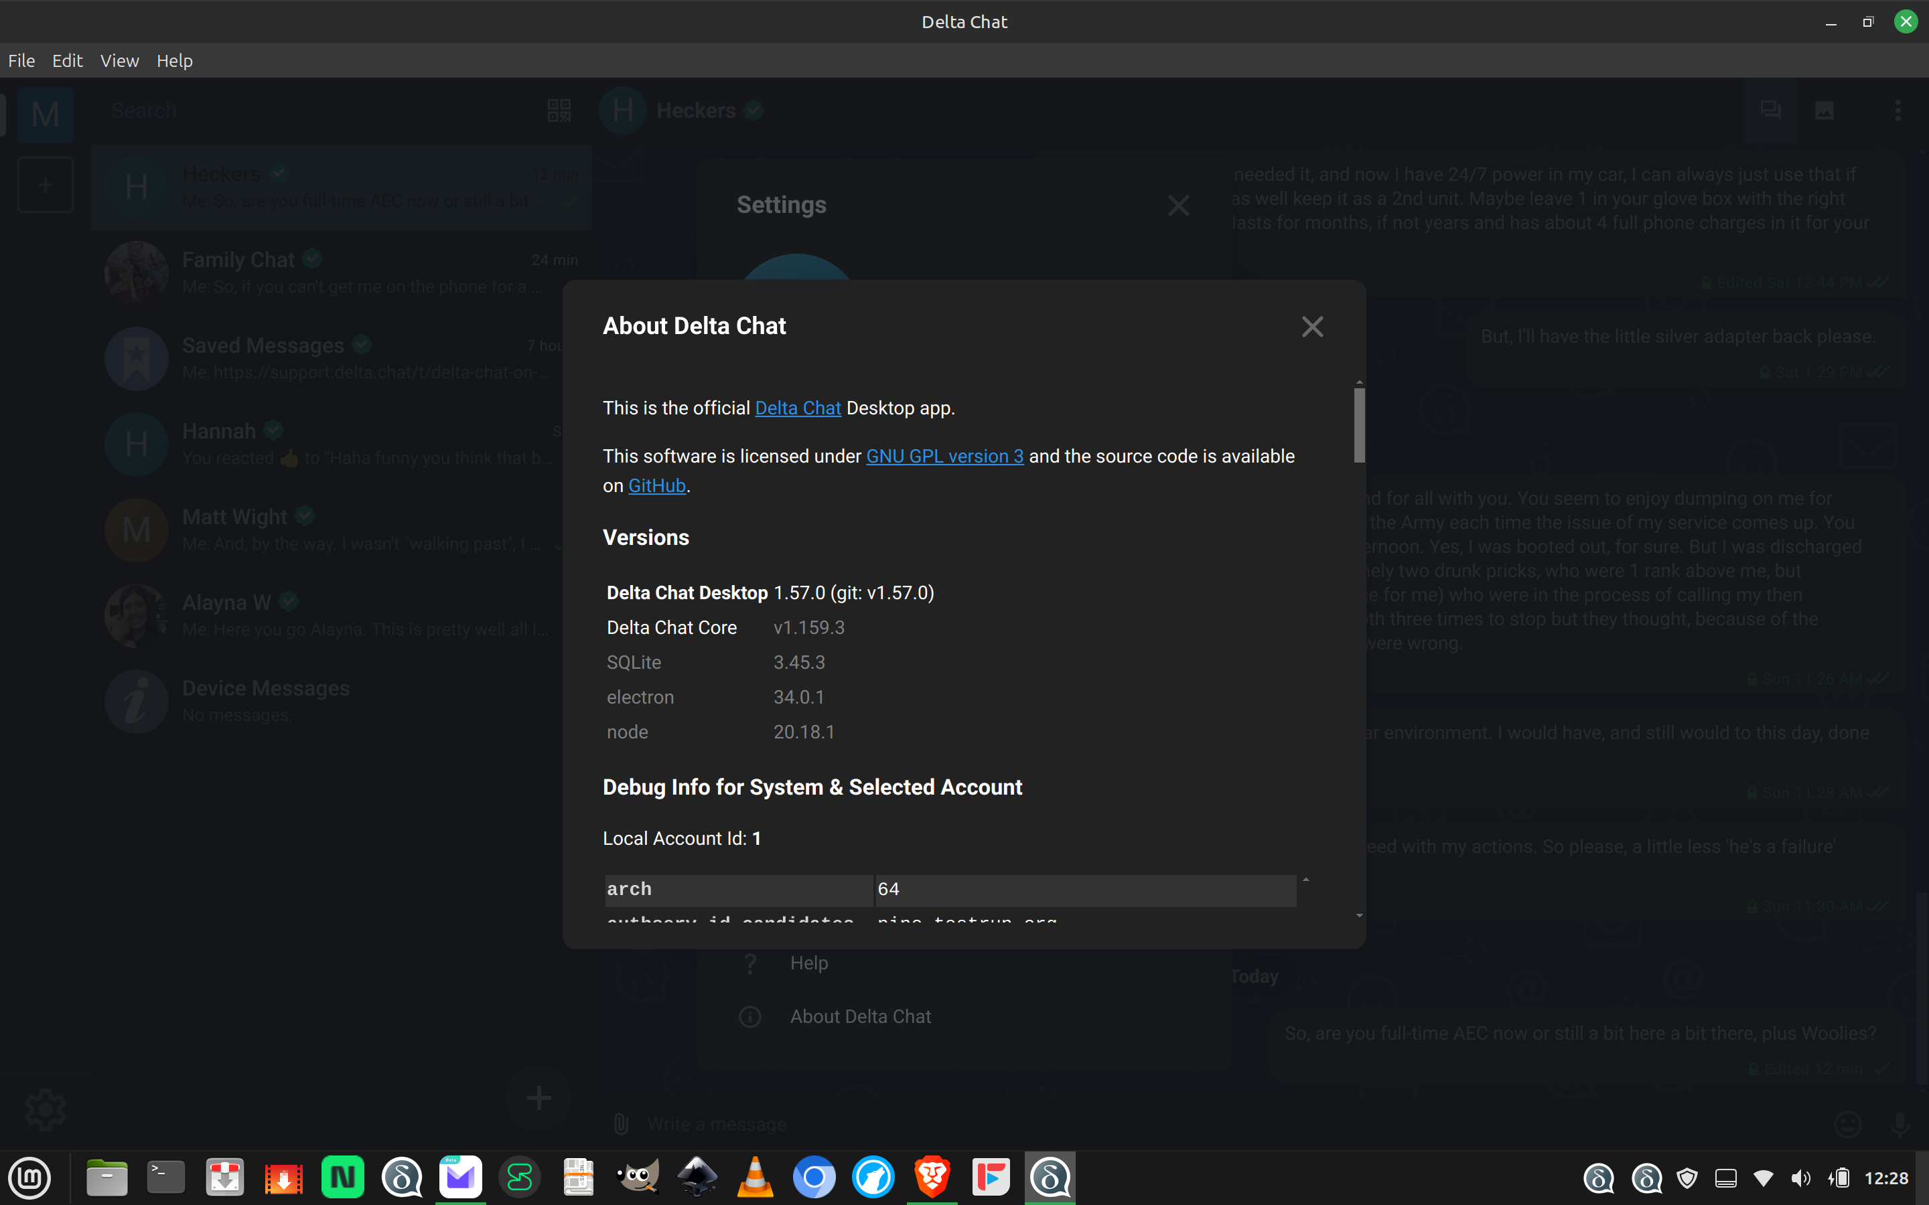Follow the GitHub source code link

pos(657,485)
